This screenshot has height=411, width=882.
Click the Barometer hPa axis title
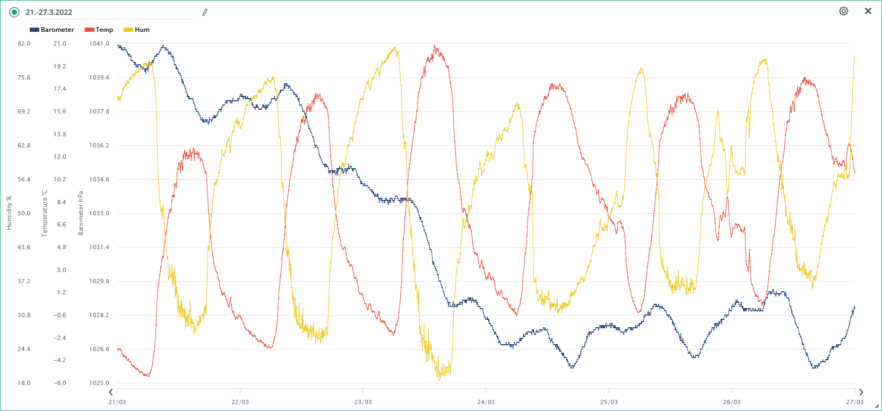81,213
